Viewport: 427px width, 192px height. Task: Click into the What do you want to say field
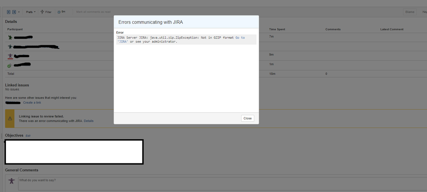[223, 184]
